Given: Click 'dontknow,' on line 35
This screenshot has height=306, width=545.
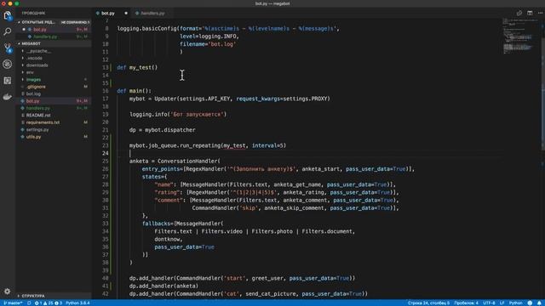Looking at the screenshot, I should (x=169, y=239).
